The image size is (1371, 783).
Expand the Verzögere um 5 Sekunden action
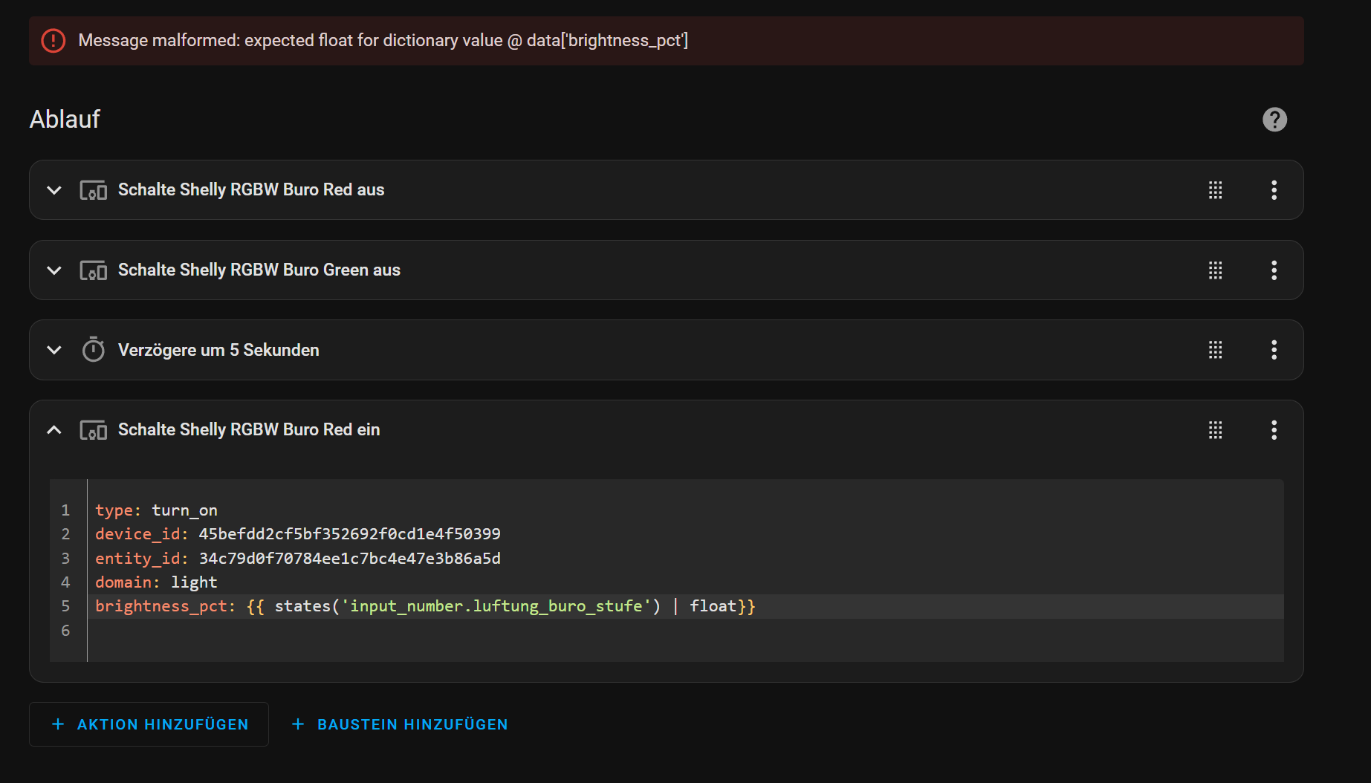(54, 350)
